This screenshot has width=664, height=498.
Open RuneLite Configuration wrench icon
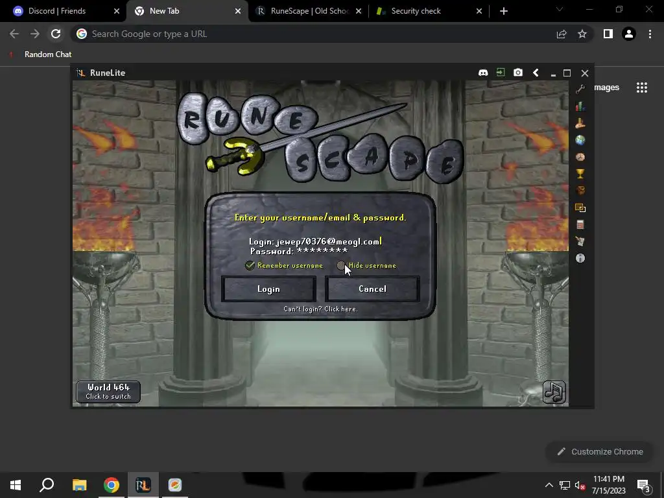(x=580, y=89)
